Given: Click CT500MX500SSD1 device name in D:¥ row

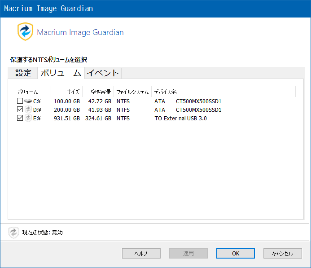Looking at the screenshot, I should pos(198,110).
